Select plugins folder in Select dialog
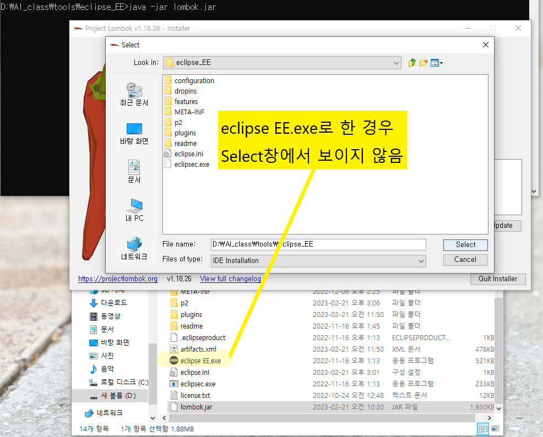 tap(181, 133)
